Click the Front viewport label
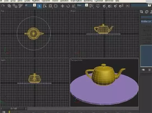The width and height of the screenshot is (152, 113). click(x=73, y=11)
